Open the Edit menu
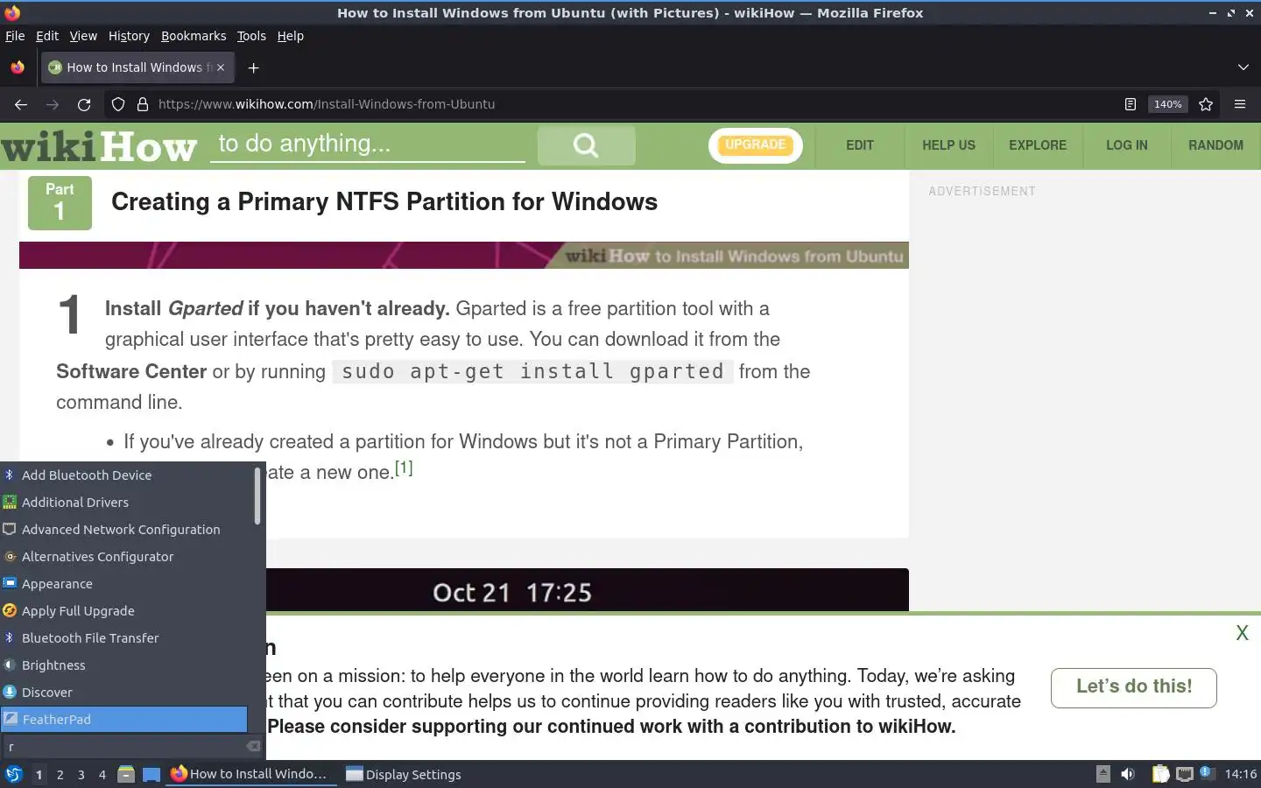Screen dimensions: 1261x788 point(47,36)
